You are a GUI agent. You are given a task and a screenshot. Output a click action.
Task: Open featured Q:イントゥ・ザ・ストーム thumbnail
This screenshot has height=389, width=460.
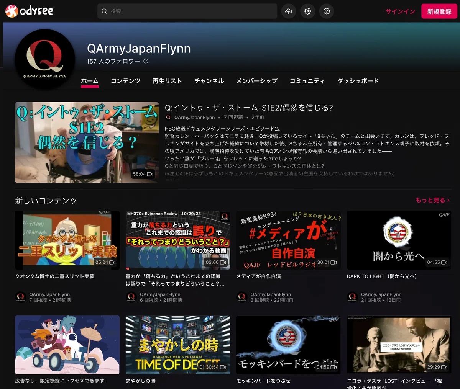[x=87, y=142]
